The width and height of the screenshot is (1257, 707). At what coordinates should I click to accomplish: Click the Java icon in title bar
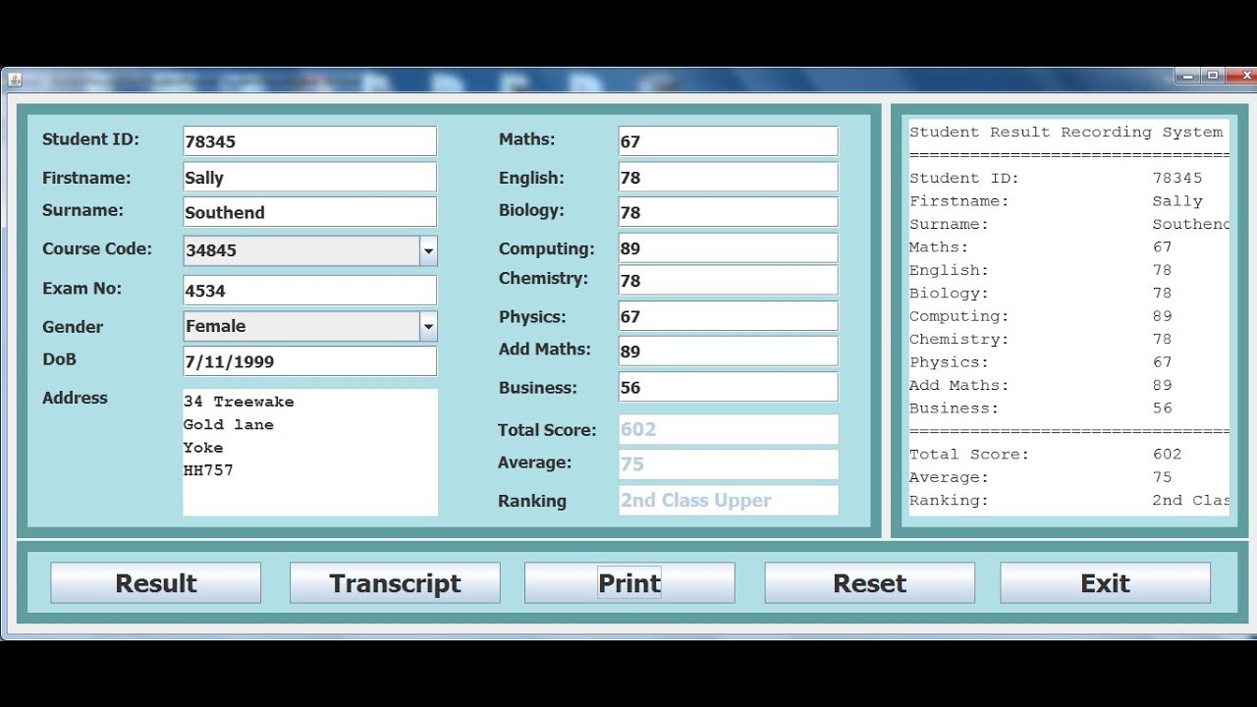(14, 79)
